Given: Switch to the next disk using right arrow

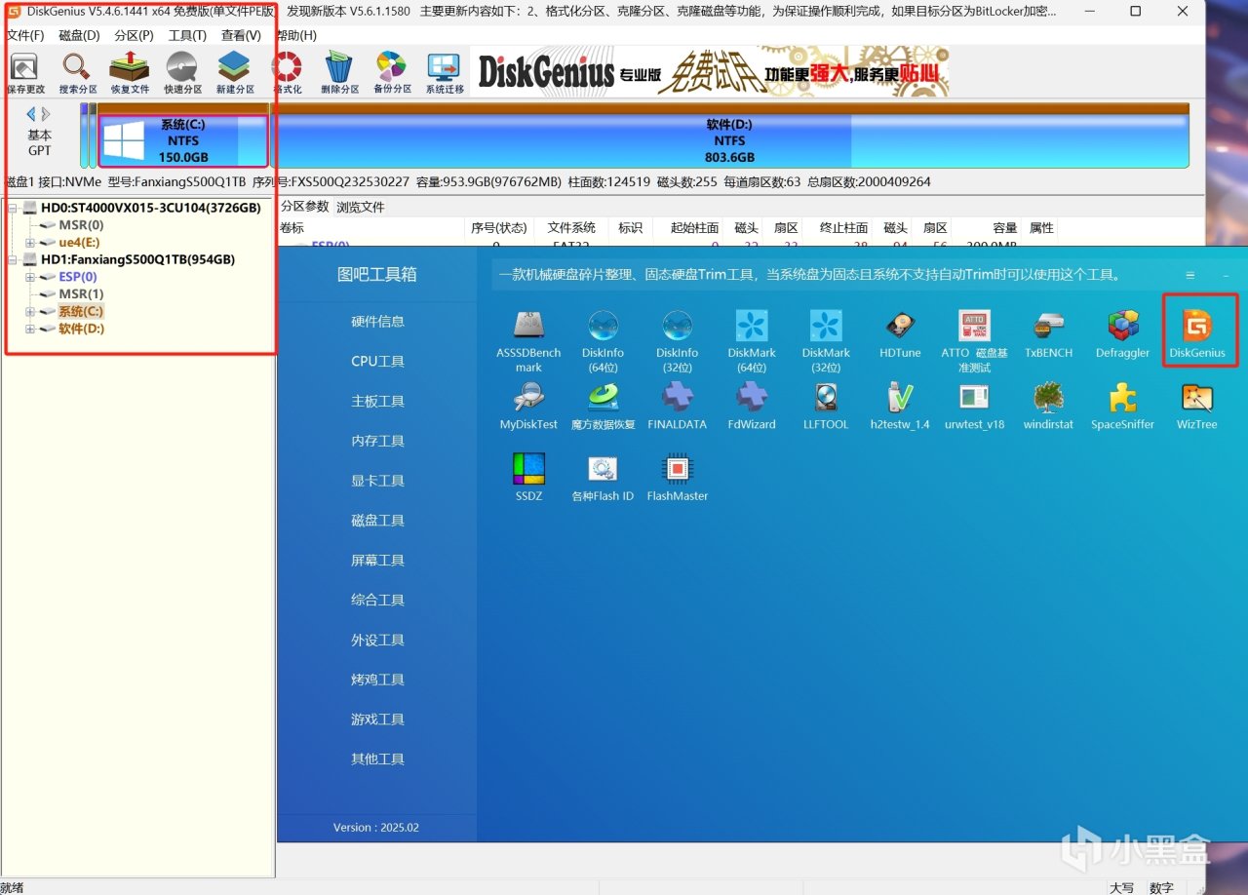Looking at the screenshot, I should point(45,114).
